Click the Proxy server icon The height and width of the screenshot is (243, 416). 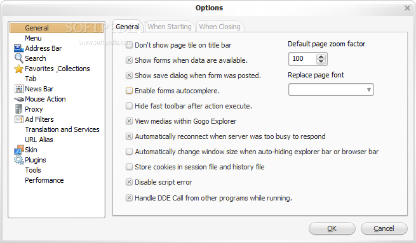18,109
